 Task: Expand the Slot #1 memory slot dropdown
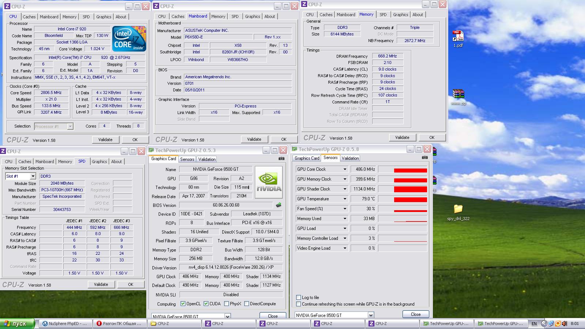(33, 176)
